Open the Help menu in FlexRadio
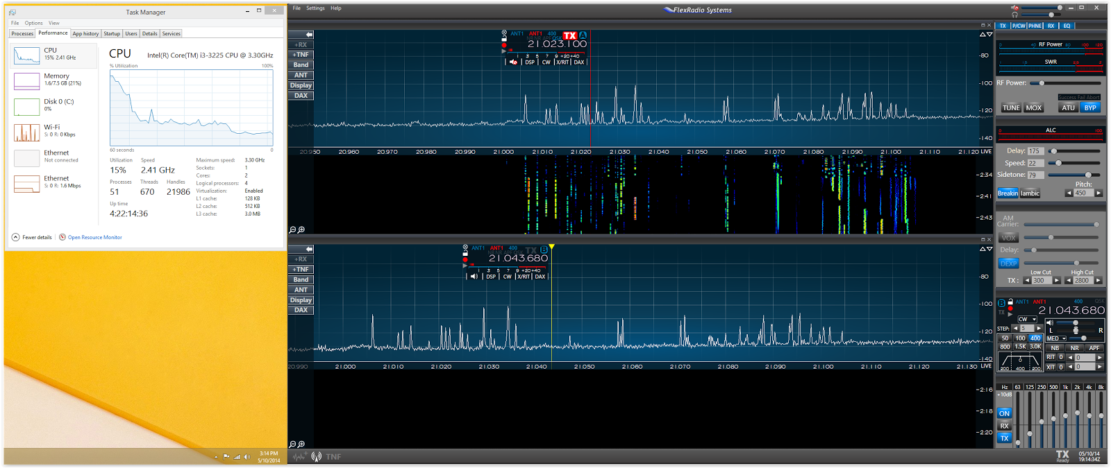This screenshot has height=468, width=1111. (336, 8)
